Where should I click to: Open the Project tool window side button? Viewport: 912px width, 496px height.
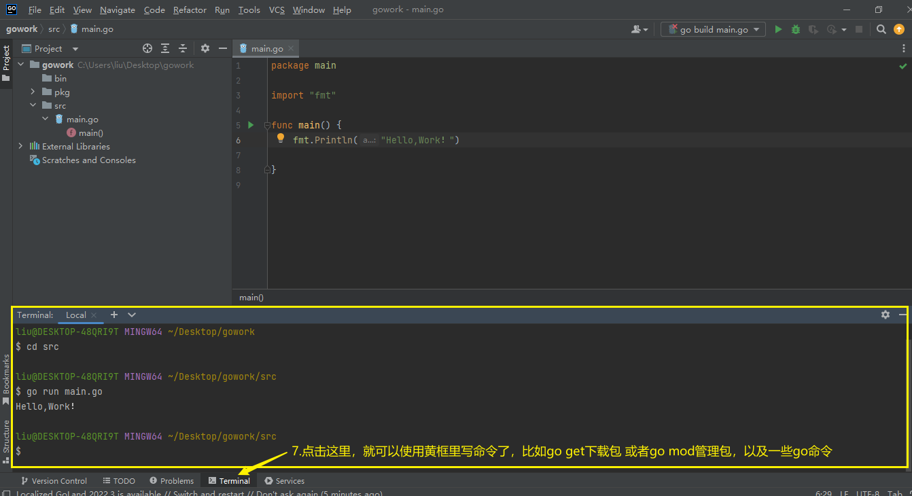click(x=6, y=63)
